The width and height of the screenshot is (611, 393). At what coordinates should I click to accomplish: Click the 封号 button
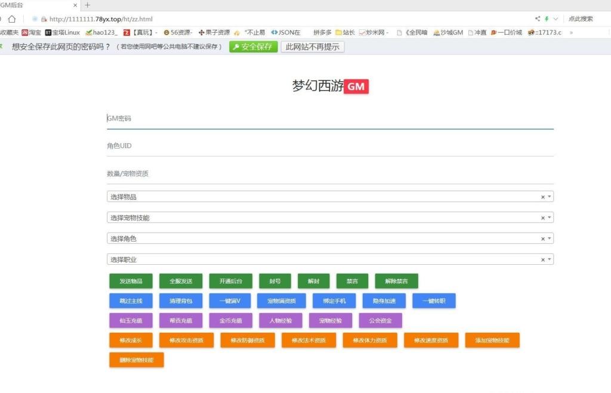275,281
